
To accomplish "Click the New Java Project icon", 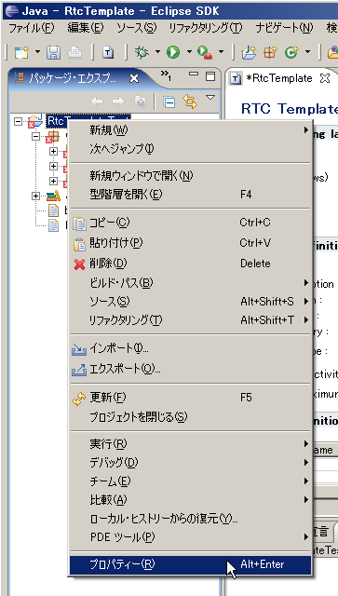I will coord(249,52).
